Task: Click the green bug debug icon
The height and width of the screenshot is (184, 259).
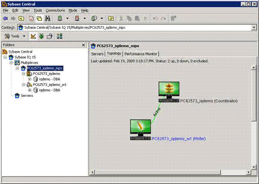Action: coord(41,36)
